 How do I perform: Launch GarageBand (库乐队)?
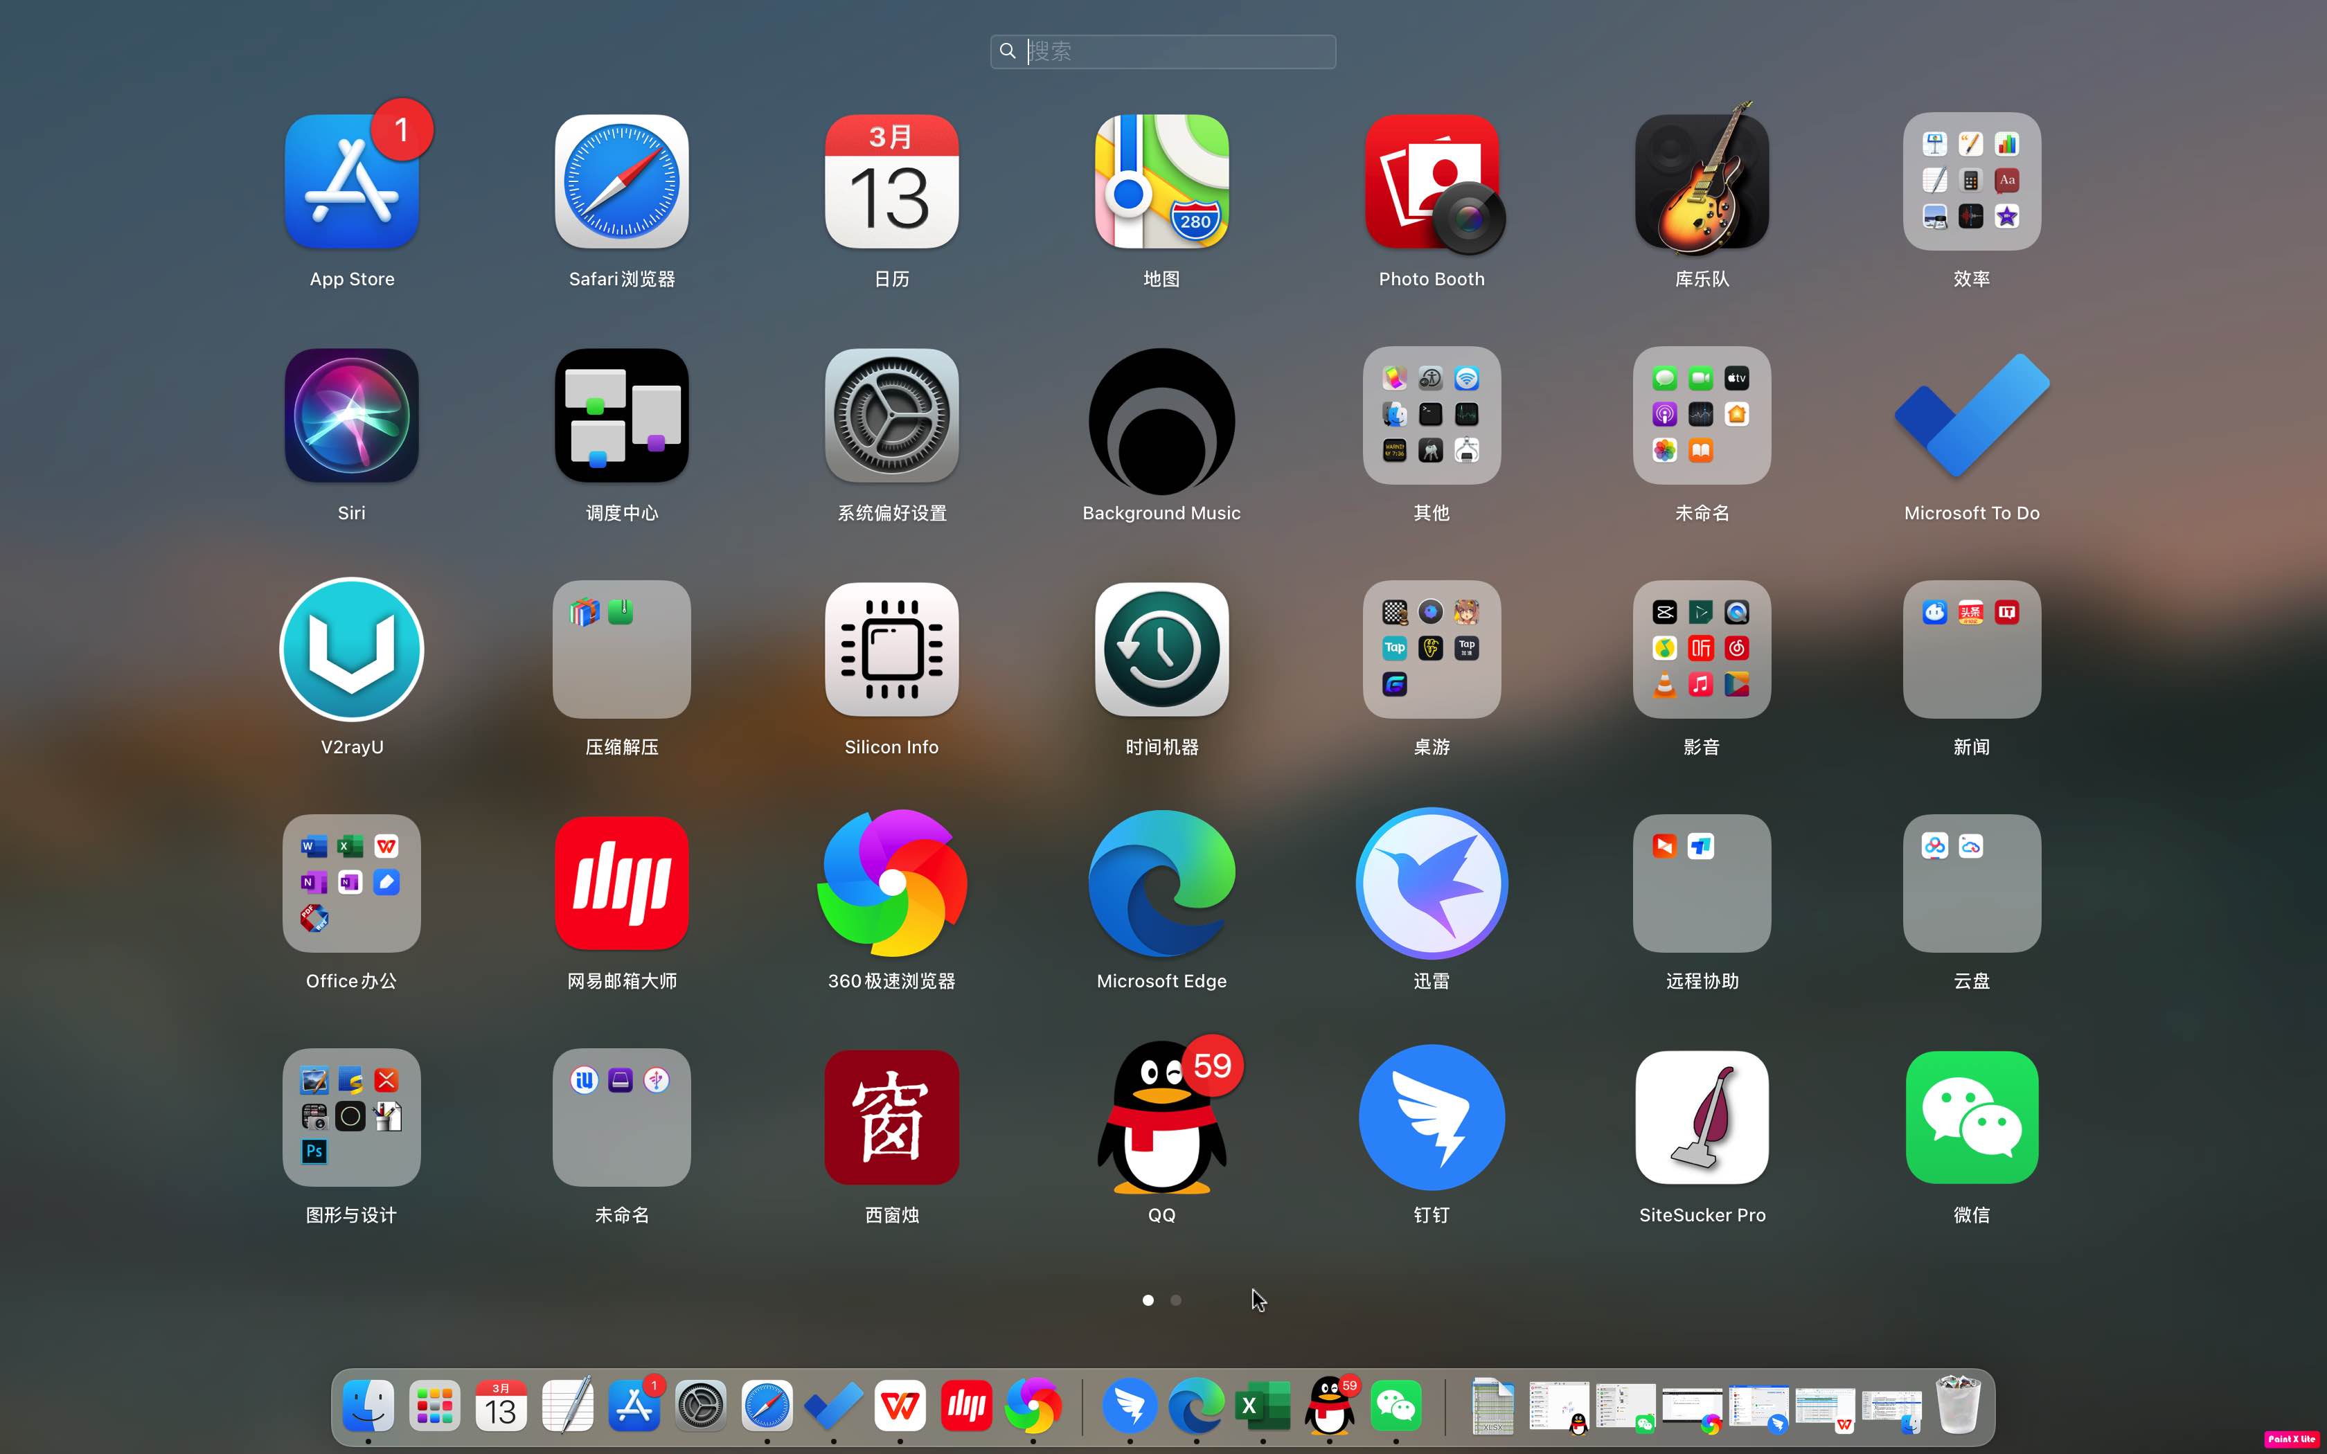[x=1701, y=183]
